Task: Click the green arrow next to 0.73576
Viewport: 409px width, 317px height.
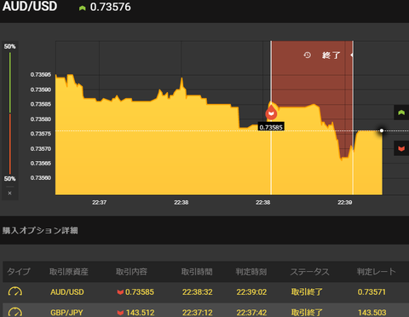Action: tap(83, 8)
